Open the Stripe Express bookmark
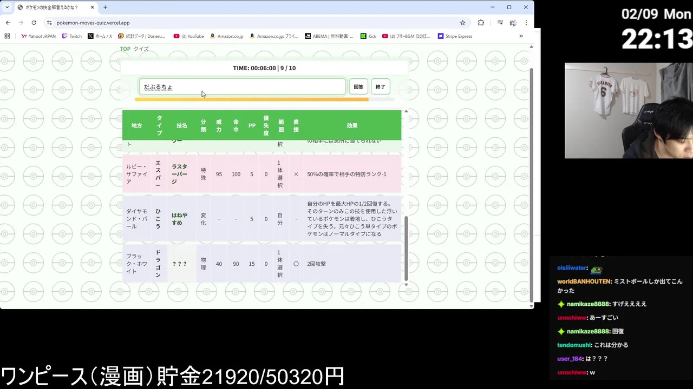The image size is (693, 389). [x=455, y=36]
